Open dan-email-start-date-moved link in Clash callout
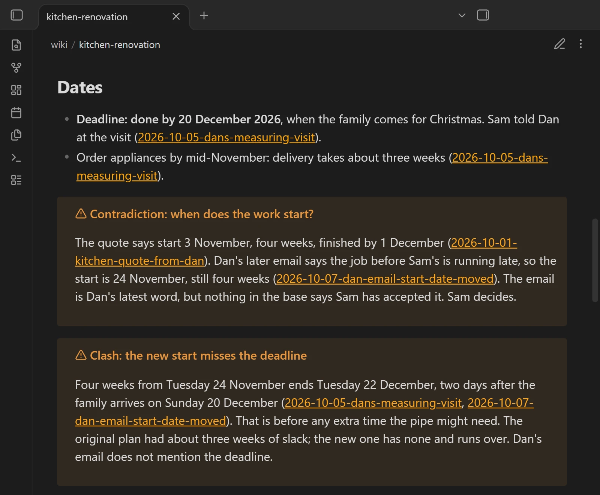The image size is (600, 495). pos(304,412)
